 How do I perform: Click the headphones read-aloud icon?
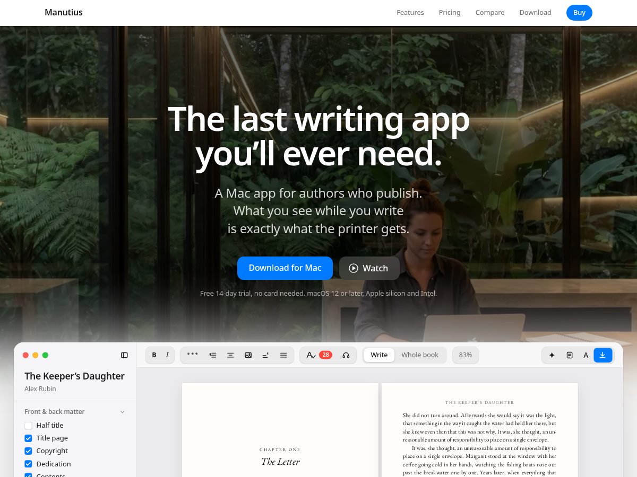click(346, 355)
